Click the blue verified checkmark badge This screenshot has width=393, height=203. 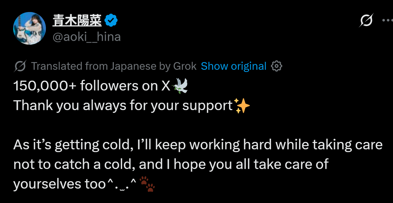coord(111,21)
